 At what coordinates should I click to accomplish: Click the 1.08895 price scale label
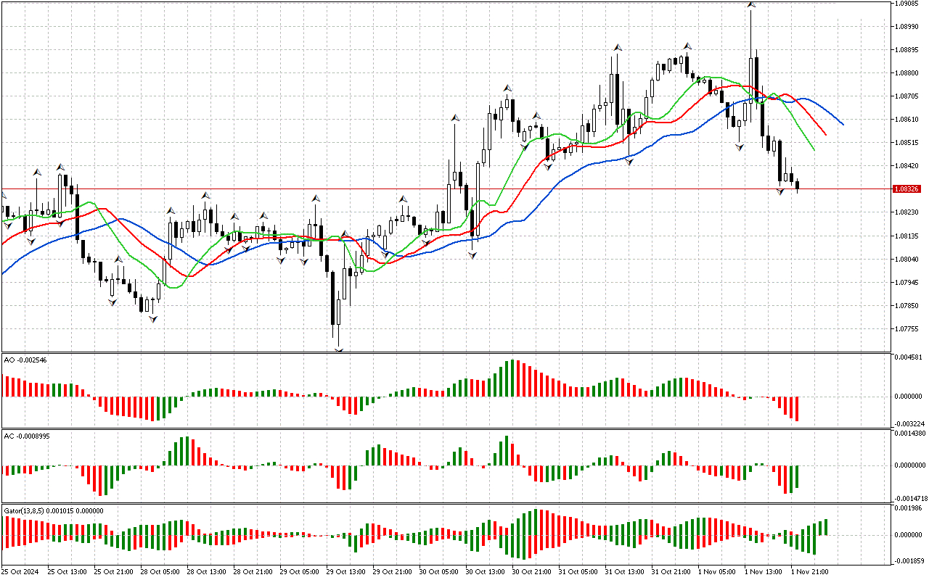[907, 50]
